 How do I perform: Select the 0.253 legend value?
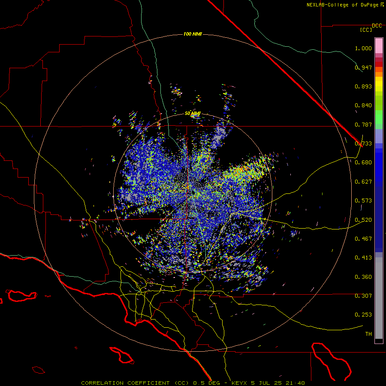363,315
